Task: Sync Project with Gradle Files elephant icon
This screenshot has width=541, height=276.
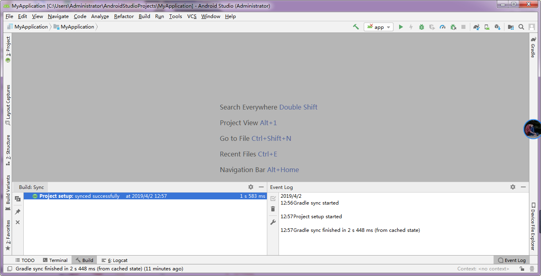Action: (476, 27)
